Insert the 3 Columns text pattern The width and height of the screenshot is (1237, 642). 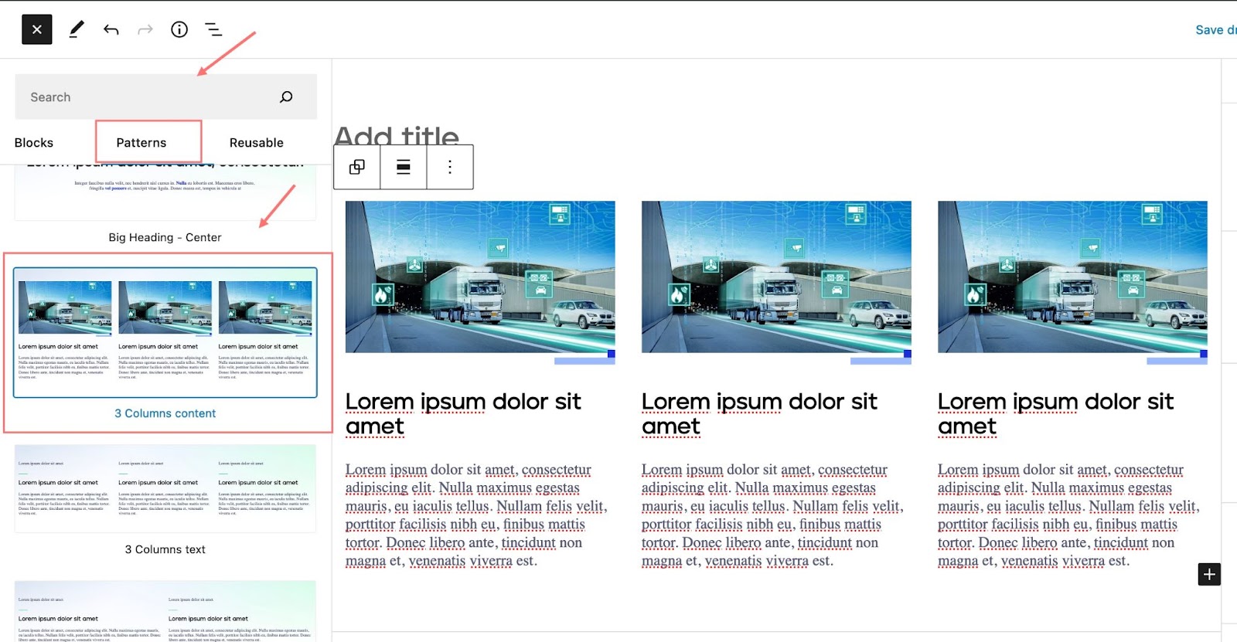click(x=165, y=489)
